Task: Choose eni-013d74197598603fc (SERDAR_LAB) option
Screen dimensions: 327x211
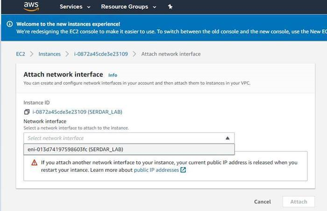Action: tap(129, 149)
